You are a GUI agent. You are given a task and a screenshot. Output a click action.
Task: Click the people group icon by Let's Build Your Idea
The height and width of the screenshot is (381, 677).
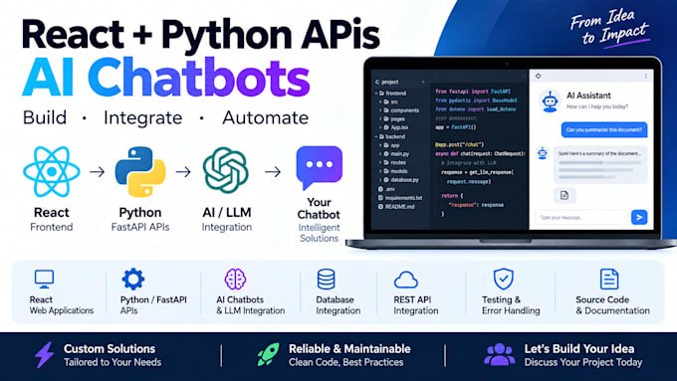(500, 355)
